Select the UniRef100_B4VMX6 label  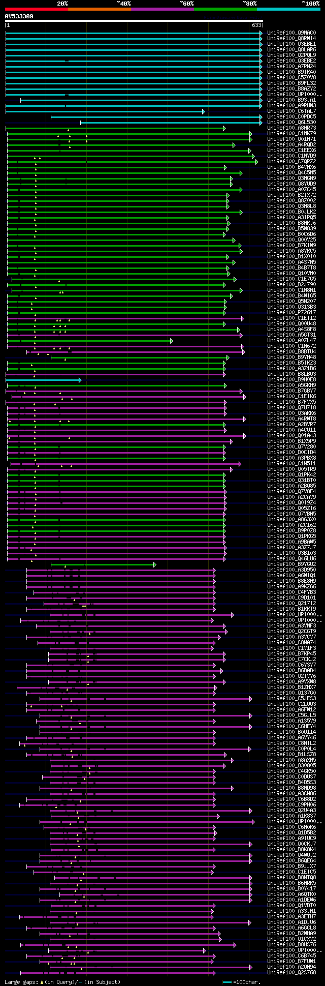pos(291,167)
